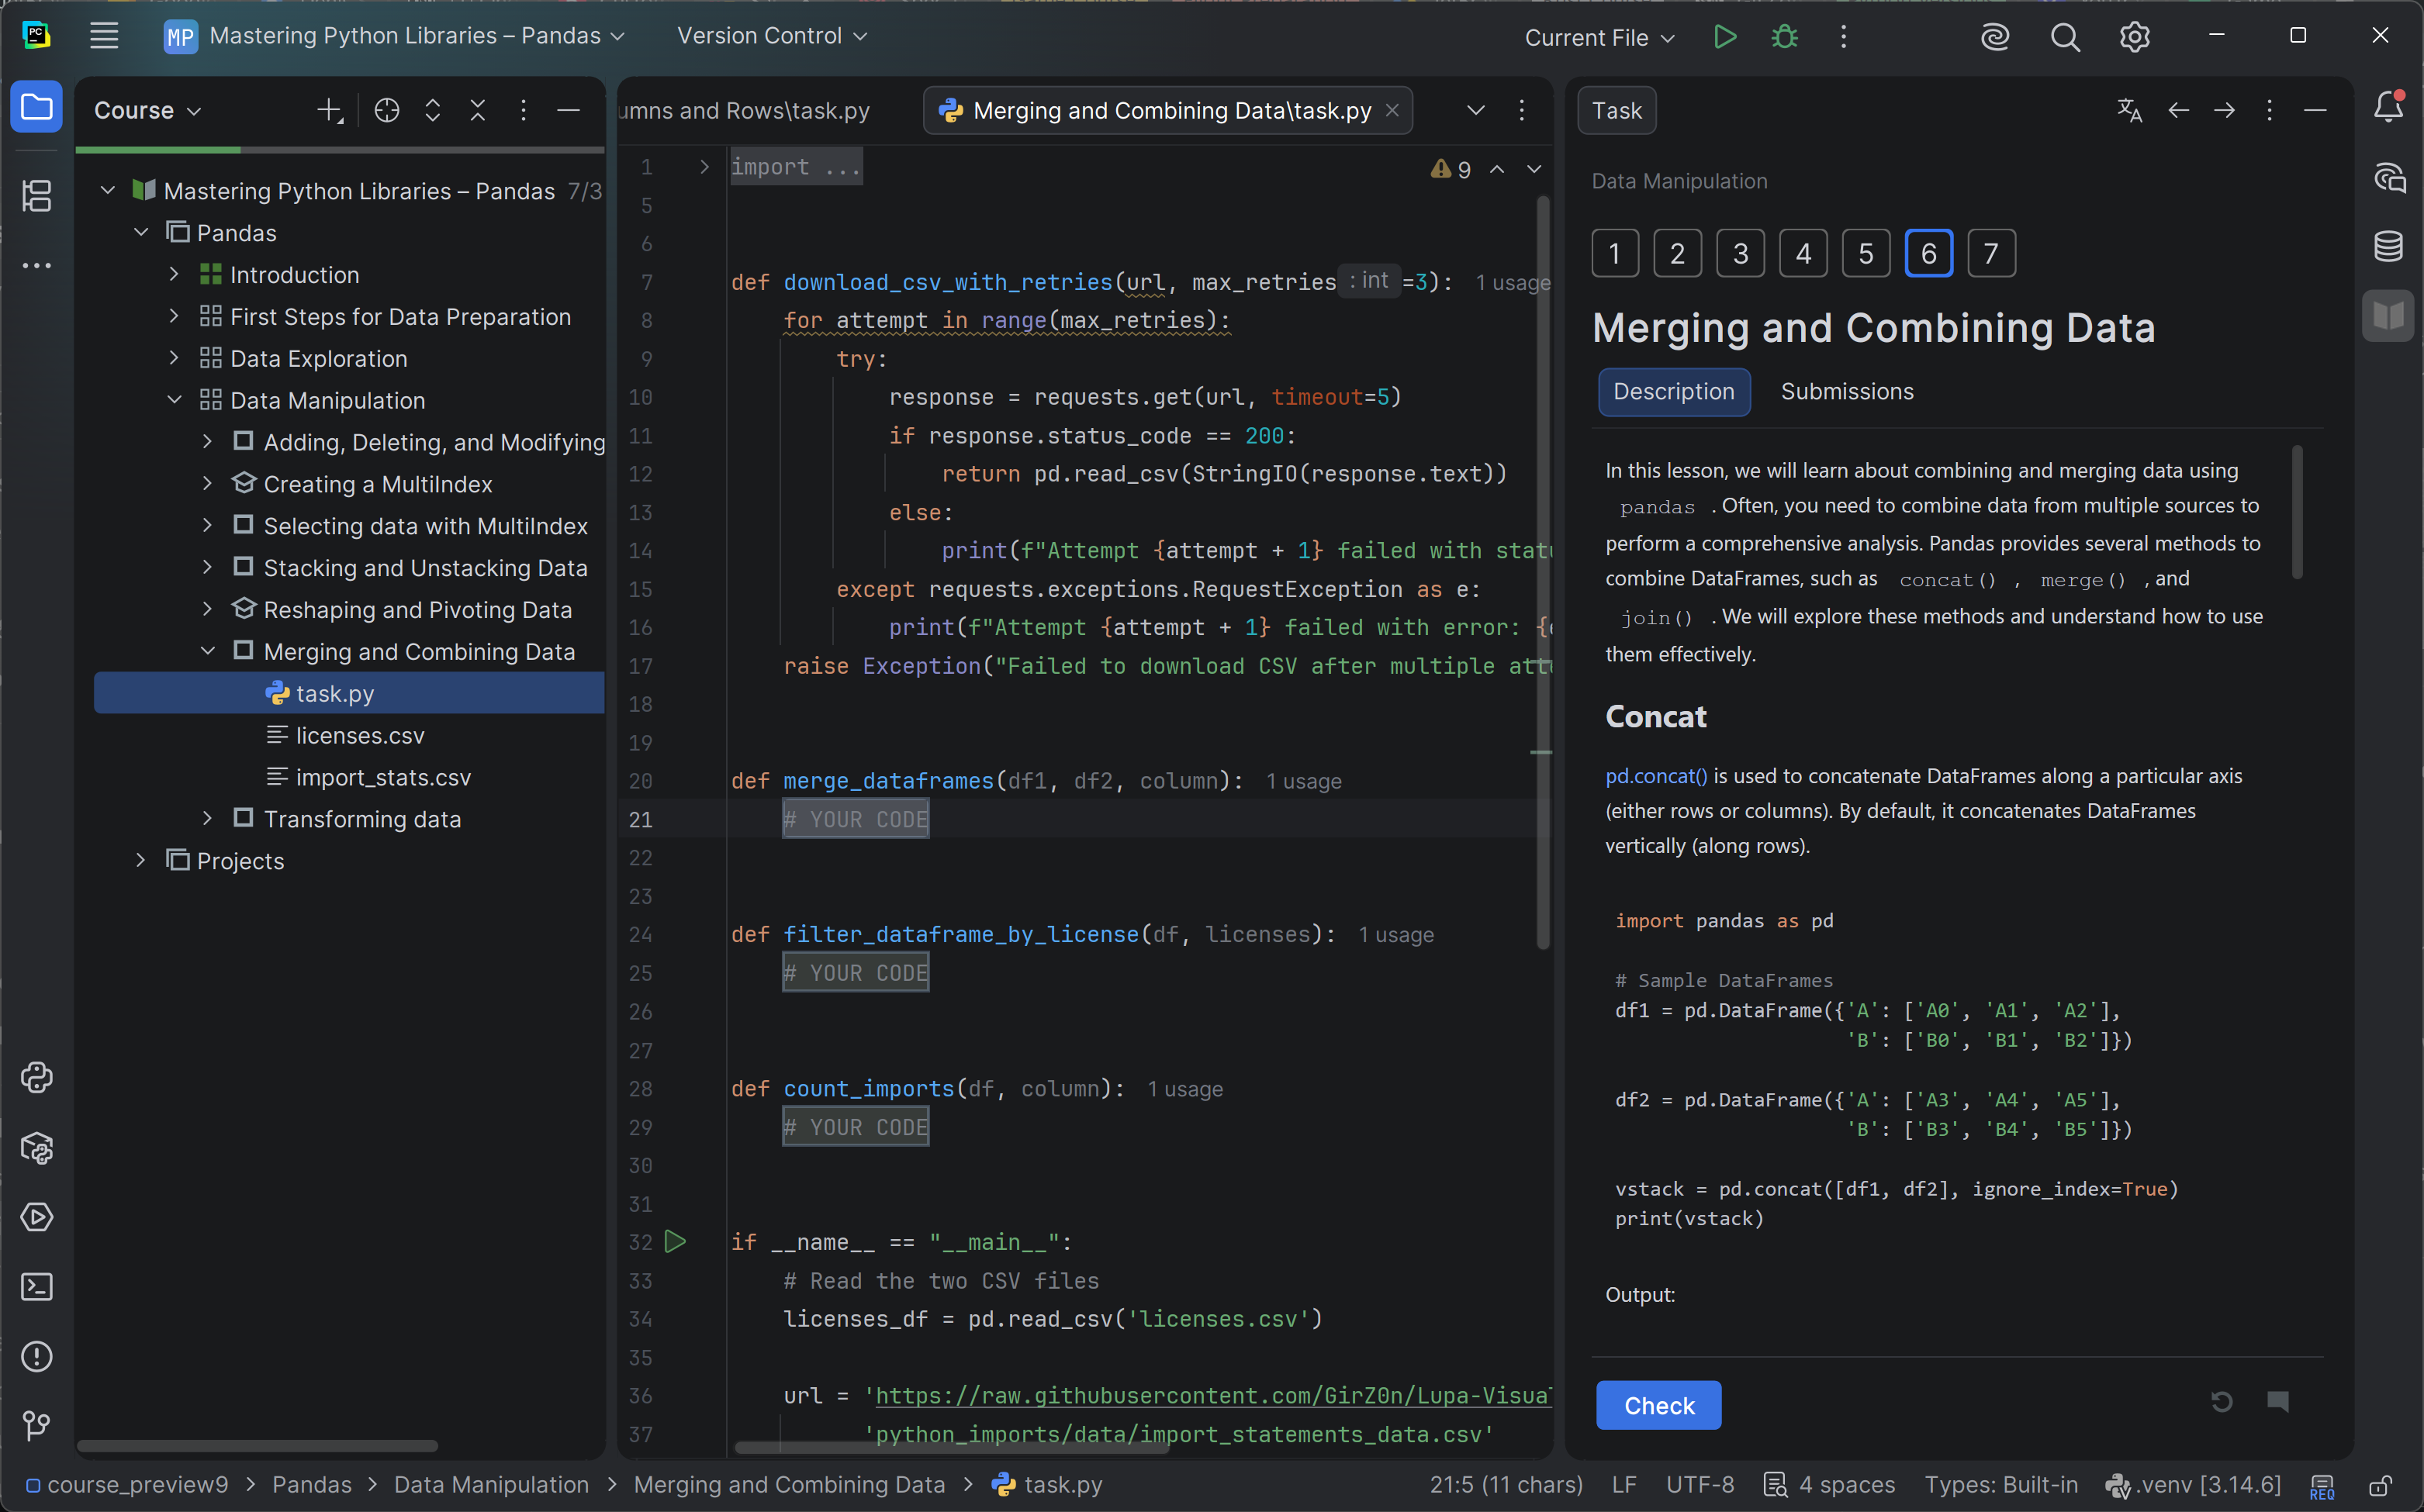Open the Description tab

click(x=1674, y=392)
